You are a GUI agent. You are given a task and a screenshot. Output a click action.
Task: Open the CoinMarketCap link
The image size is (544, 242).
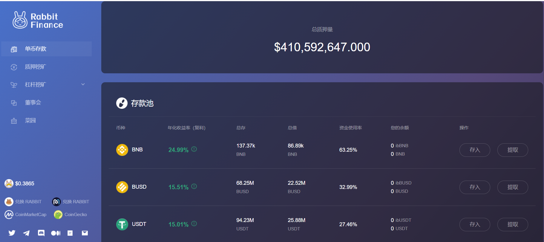[31, 215]
